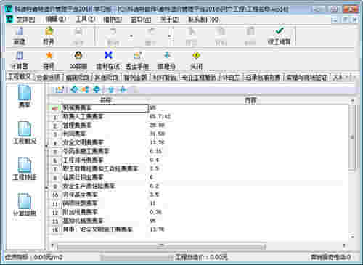
Task: Click the tab strip scroll-left arrow
Action: (x=347, y=78)
